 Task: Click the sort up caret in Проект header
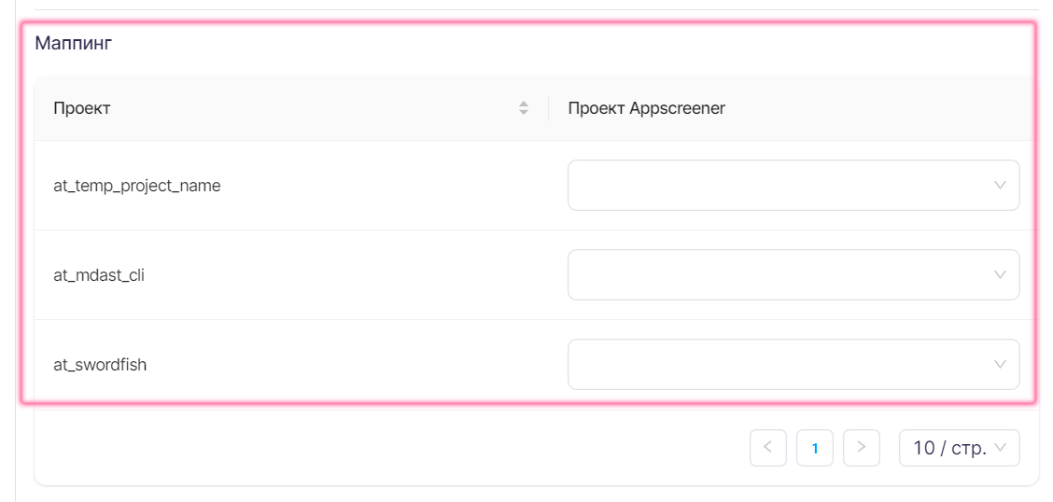[524, 104]
